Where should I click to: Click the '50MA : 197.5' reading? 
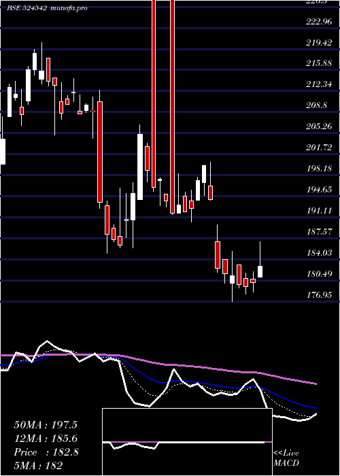coord(46,425)
